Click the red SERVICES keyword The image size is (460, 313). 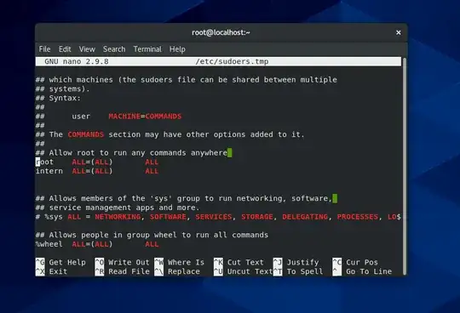(214, 217)
